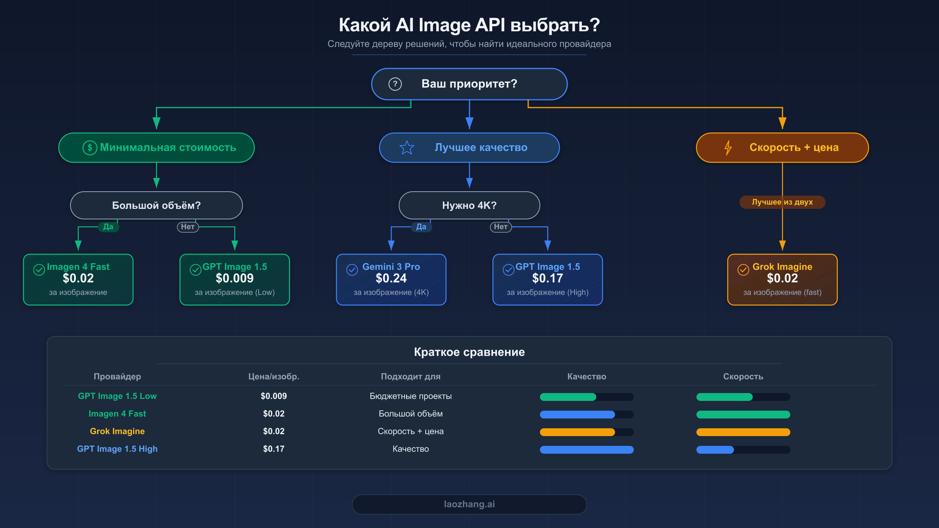
Task: Click the lightning icon in 'Скорость + цена'
Action: tap(728, 147)
